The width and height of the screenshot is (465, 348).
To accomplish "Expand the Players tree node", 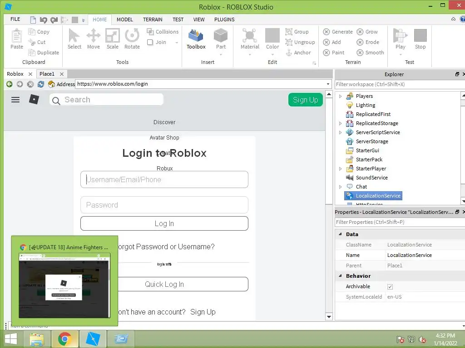I will 340,96.
